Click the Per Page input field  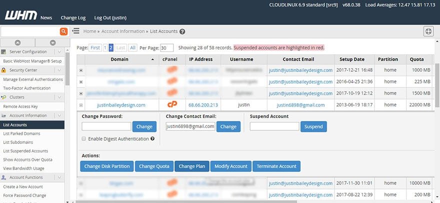click(x=167, y=48)
